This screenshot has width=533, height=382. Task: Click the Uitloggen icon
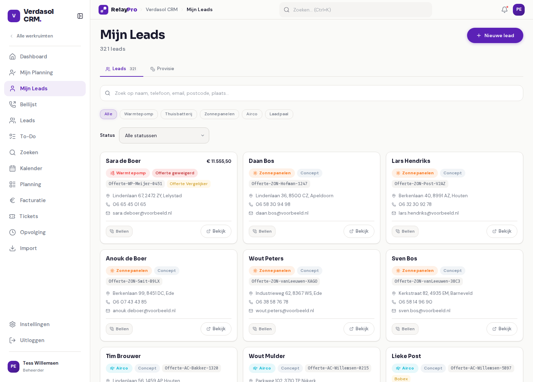[12, 340]
